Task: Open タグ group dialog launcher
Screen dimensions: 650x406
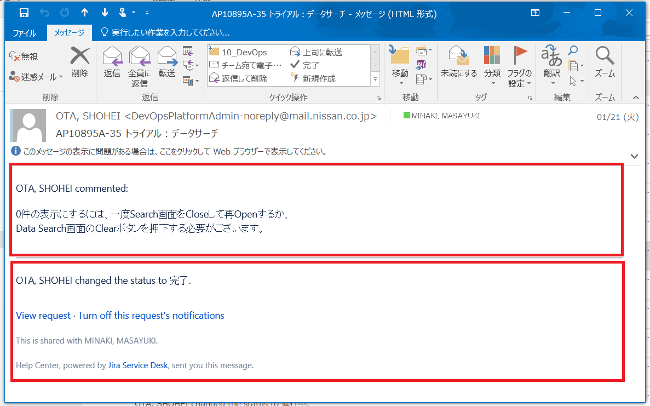Action: pyautogui.click(x=530, y=98)
